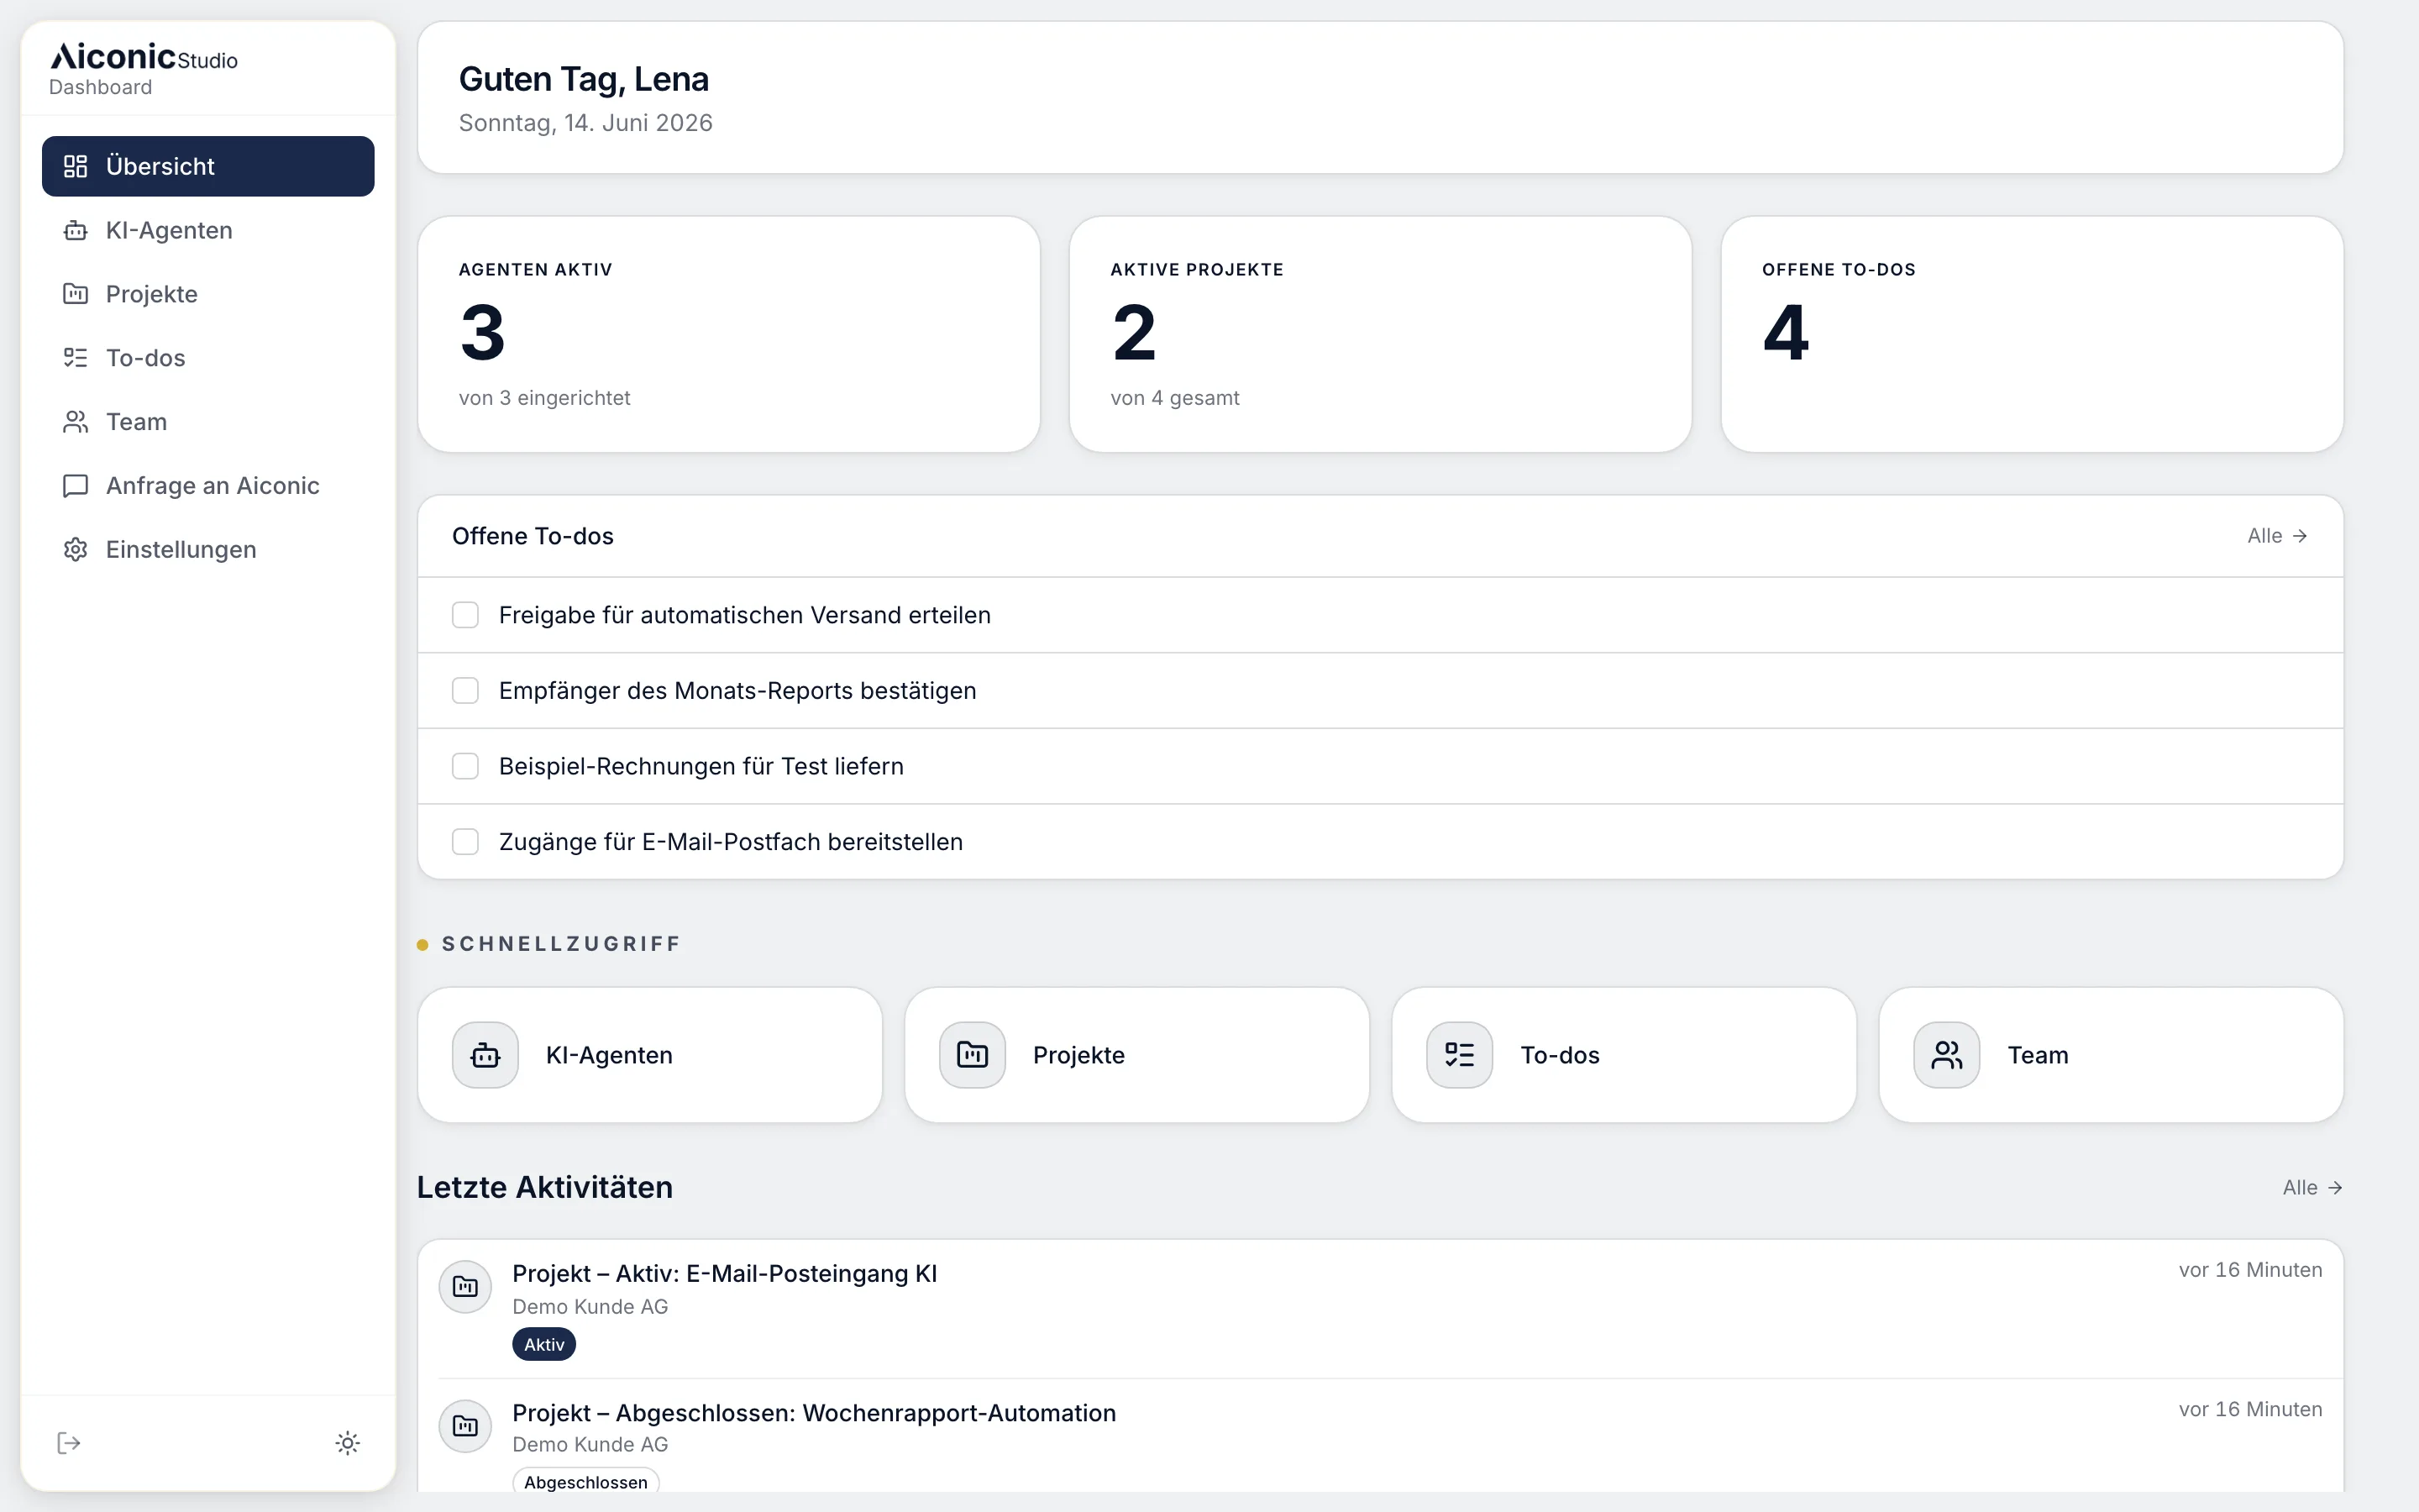Click the KI-Agenten robot icon in sidebar
The image size is (2419, 1512).
pyautogui.click(x=75, y=230)
